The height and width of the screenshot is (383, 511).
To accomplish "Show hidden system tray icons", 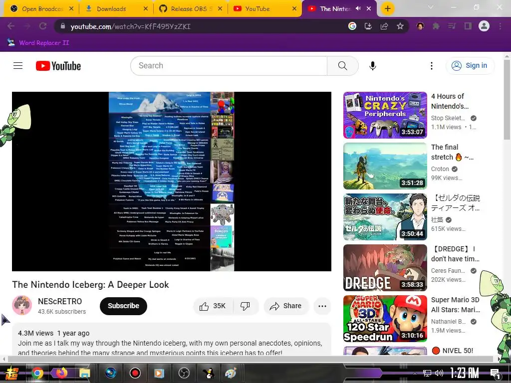I will (x=415, y=373).
